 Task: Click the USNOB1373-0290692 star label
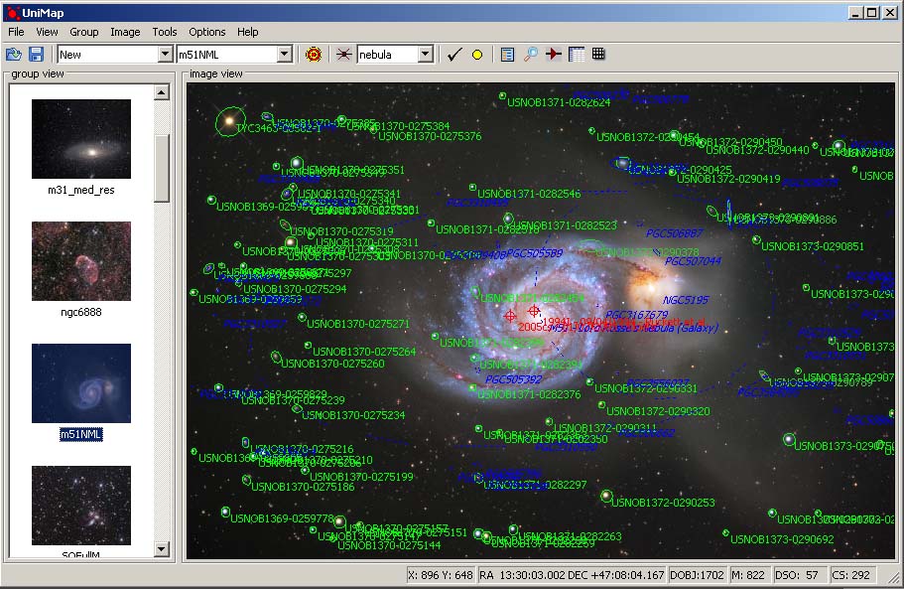click(x=782, y=539)
